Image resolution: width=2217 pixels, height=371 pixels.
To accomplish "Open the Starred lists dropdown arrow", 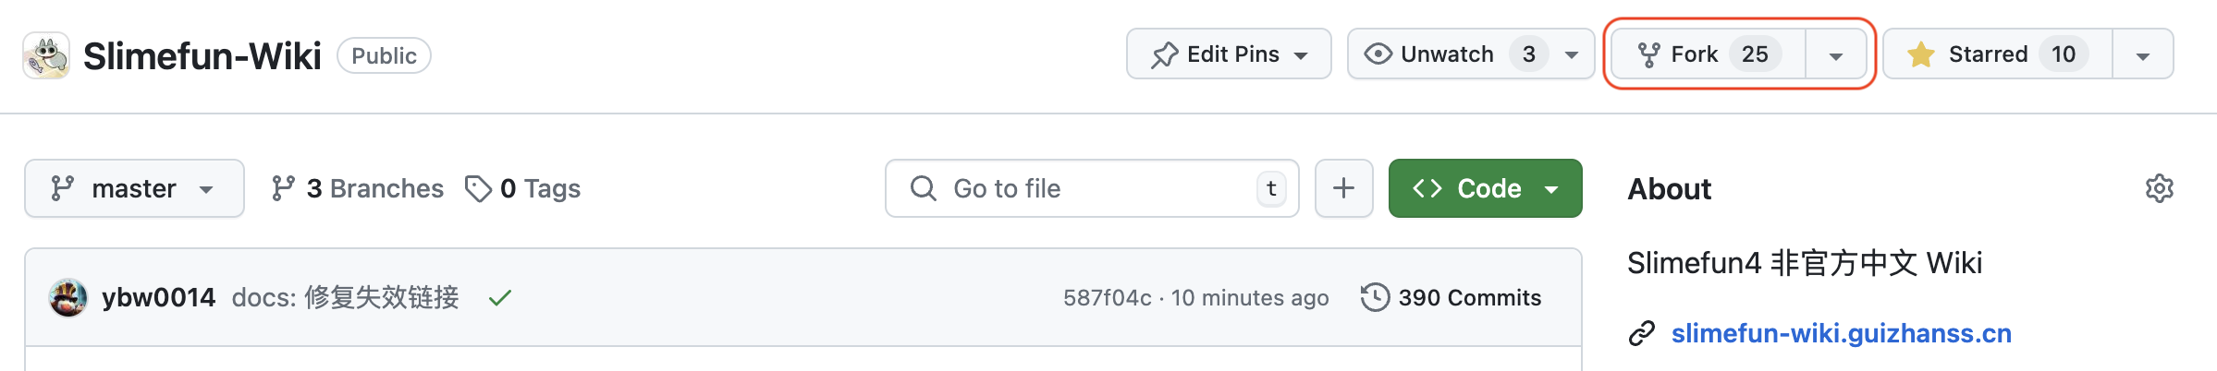I will 2143,55.
